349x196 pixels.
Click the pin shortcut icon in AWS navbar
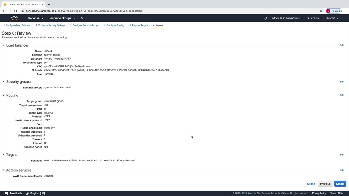[82, 18]
